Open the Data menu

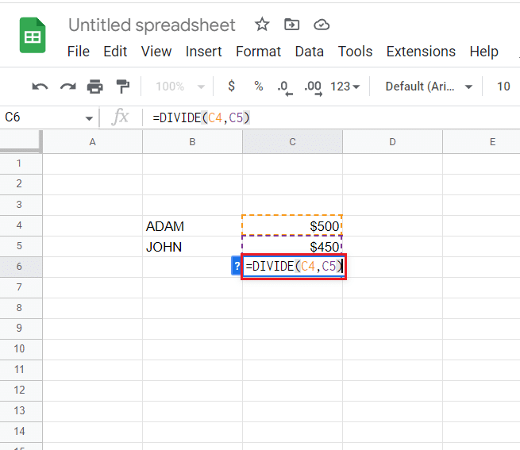coord(309,52)
